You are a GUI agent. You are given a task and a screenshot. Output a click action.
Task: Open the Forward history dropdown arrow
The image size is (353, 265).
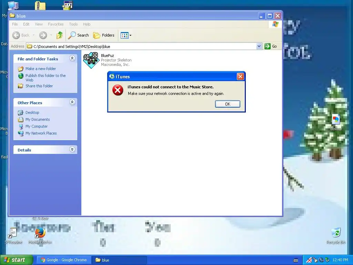(x=51, y=35)
